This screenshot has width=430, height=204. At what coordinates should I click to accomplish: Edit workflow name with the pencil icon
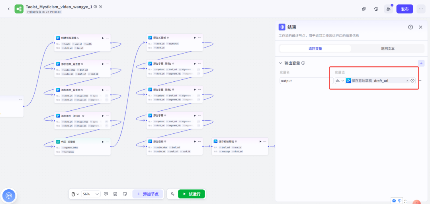tap(100, 7)
